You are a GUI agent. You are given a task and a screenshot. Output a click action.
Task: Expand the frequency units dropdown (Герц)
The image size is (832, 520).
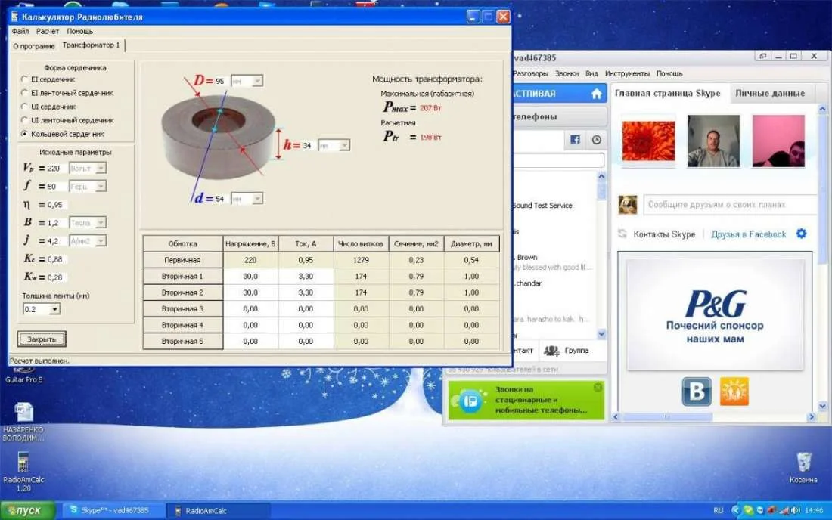(x=101, y=186)
